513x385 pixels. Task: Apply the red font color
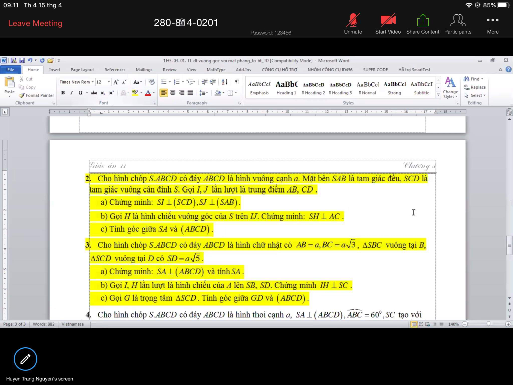tap(148, 93)
